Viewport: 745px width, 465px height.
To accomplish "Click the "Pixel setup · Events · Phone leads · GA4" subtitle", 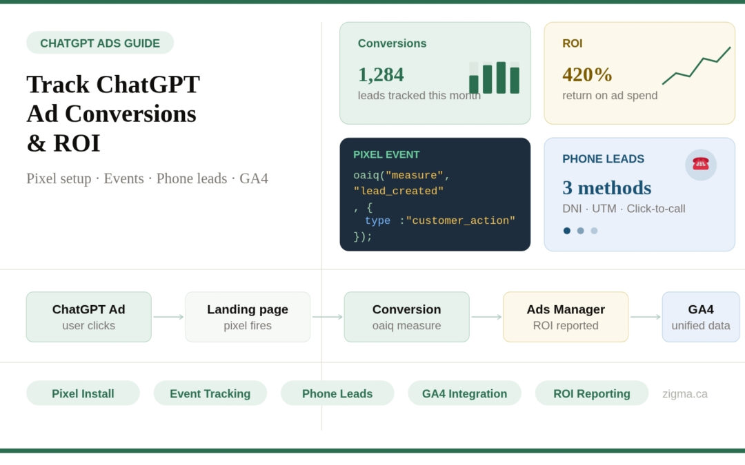I will click(x=148, y=178).
